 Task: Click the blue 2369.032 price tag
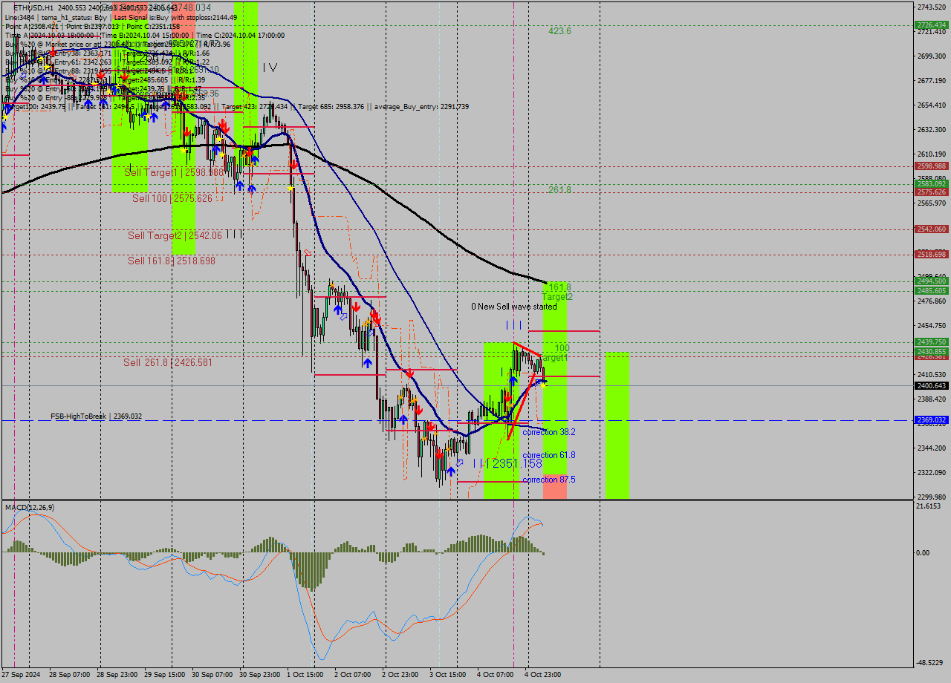click(x=932, y=420)
